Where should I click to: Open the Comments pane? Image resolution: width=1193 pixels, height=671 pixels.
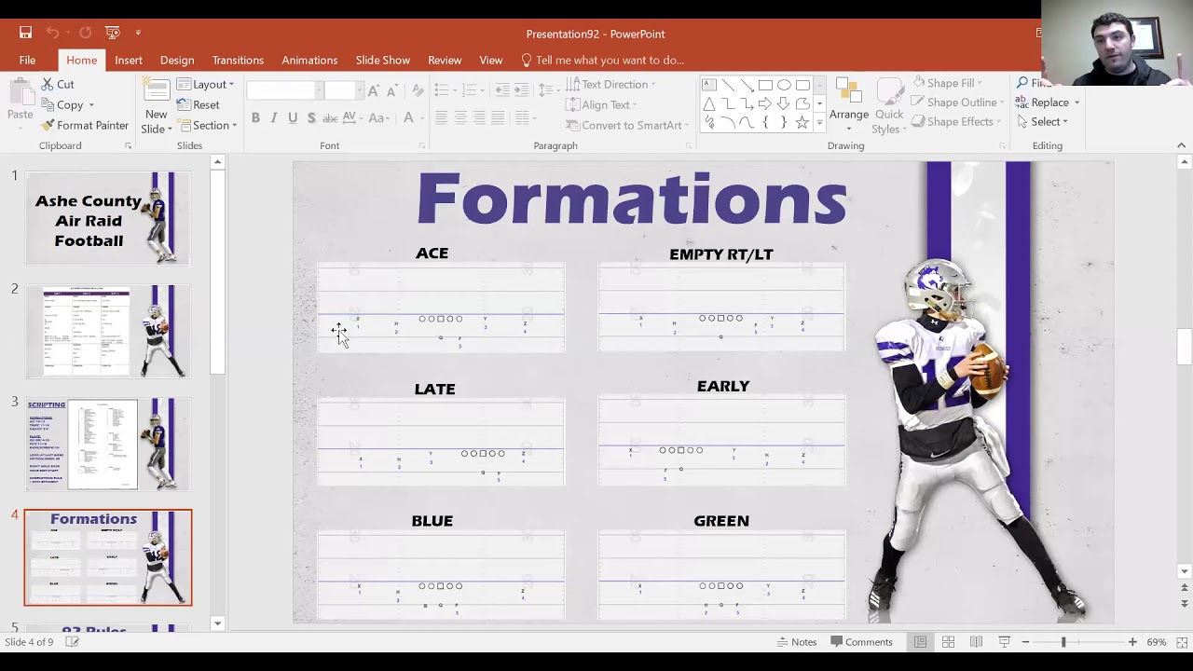862,642
